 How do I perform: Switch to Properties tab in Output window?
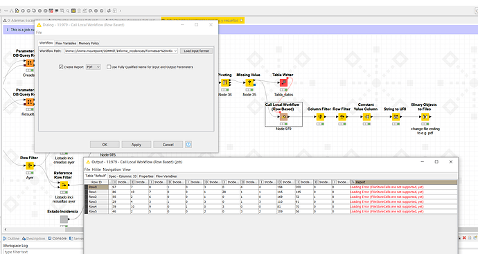click(x=146, y=176)
